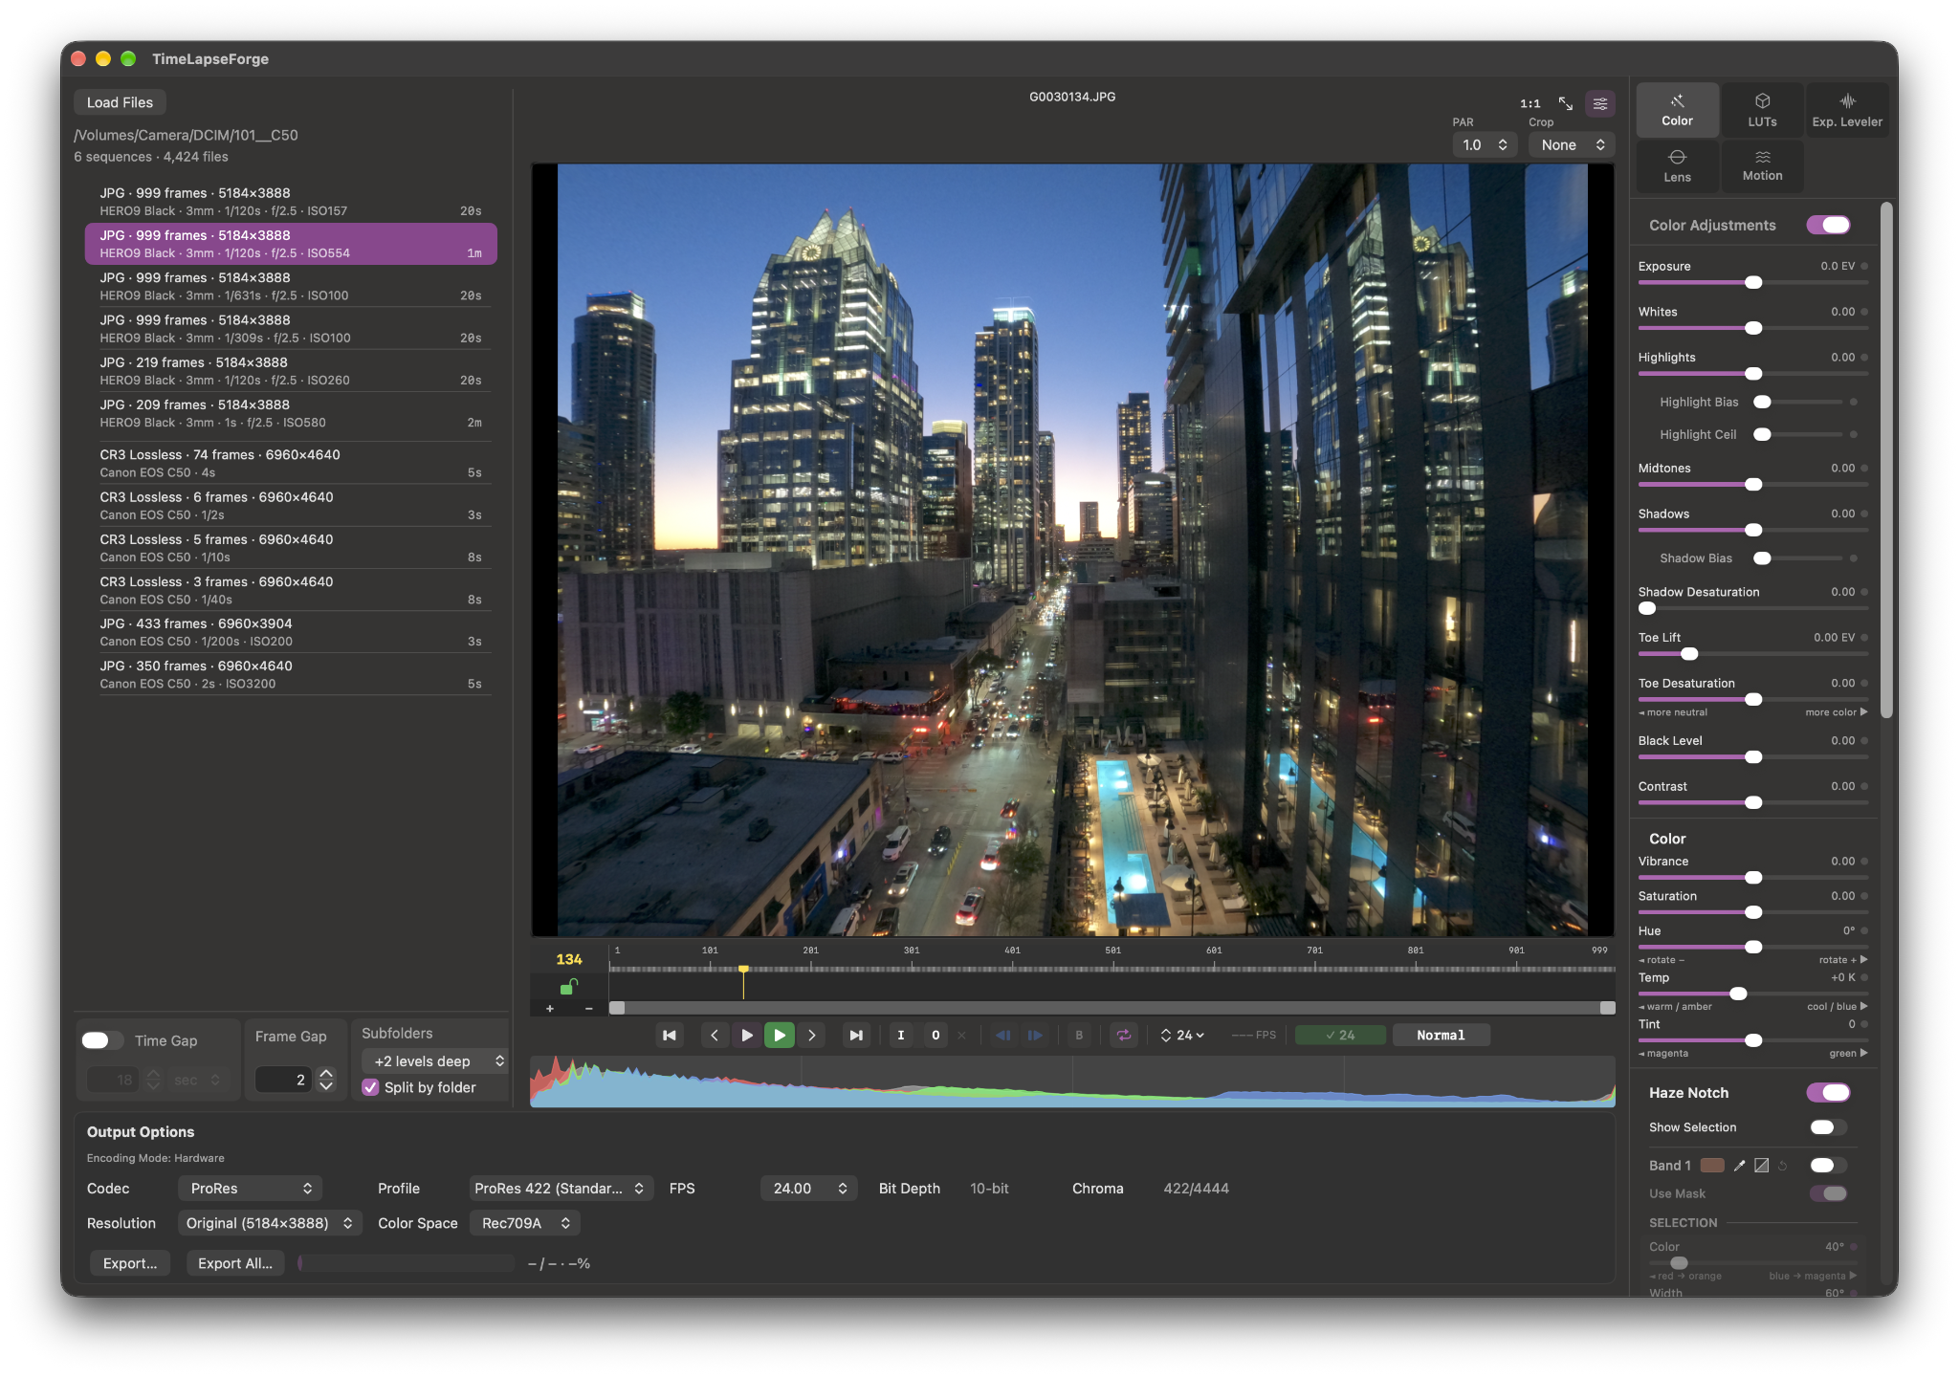Click Band 1 invert mask icon
The width and height of the screenshot is (1959, 1377).
(x=1761, y=1165)
